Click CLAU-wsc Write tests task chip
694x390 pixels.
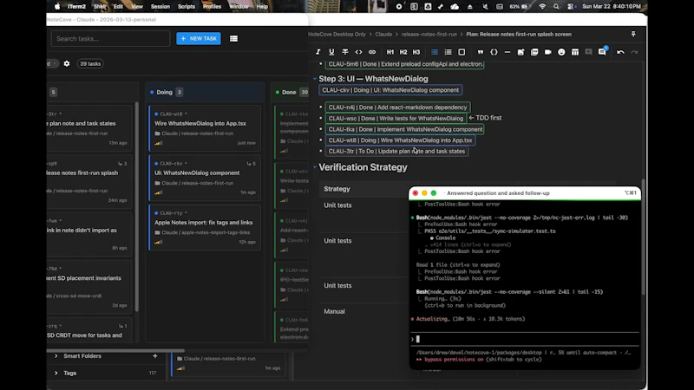[x=396, y=118]
